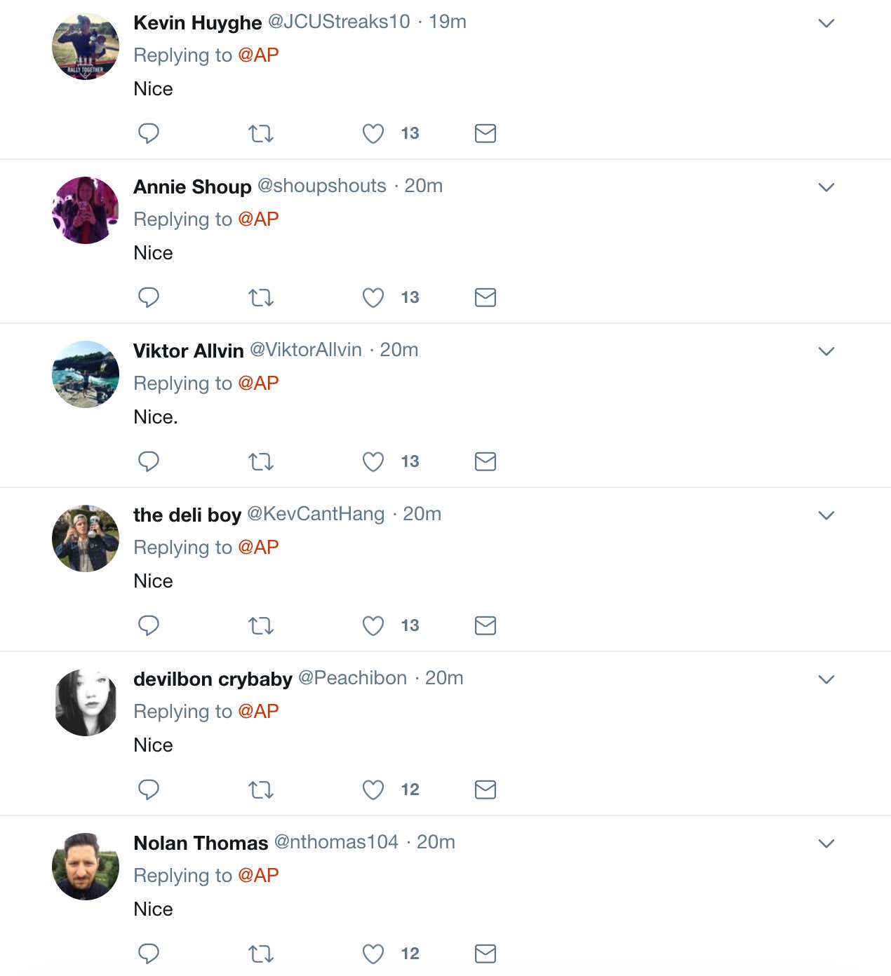This screenshot has width=891, height=976.
Task: Open Viktor Allvin's profile name link
Action: coord(188,350)
